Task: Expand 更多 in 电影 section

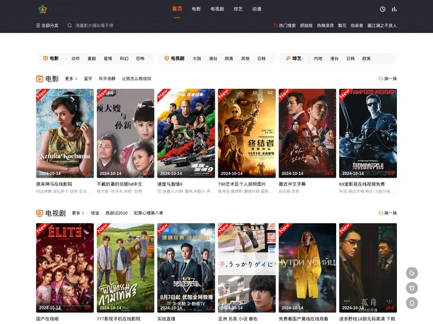Action: click(71, 79)
